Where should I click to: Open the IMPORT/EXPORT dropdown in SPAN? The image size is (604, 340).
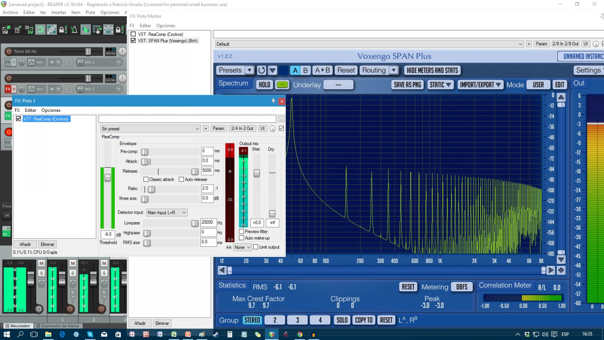[480, 85]
